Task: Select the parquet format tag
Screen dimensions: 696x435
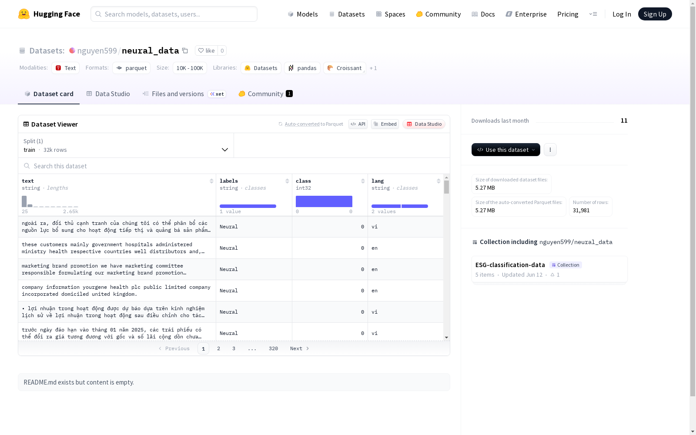Action: [x=131, y=68]
